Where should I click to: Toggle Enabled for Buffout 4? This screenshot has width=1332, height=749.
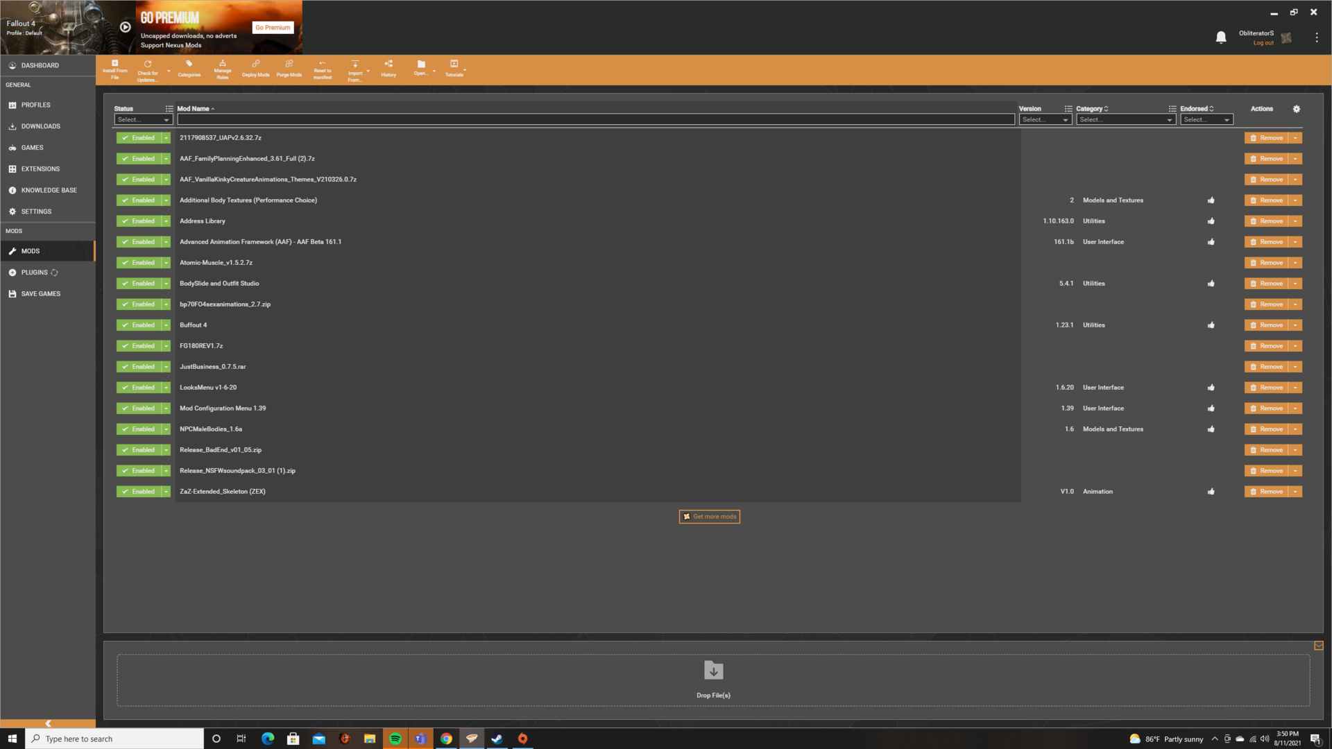click(x=139, y=325)
